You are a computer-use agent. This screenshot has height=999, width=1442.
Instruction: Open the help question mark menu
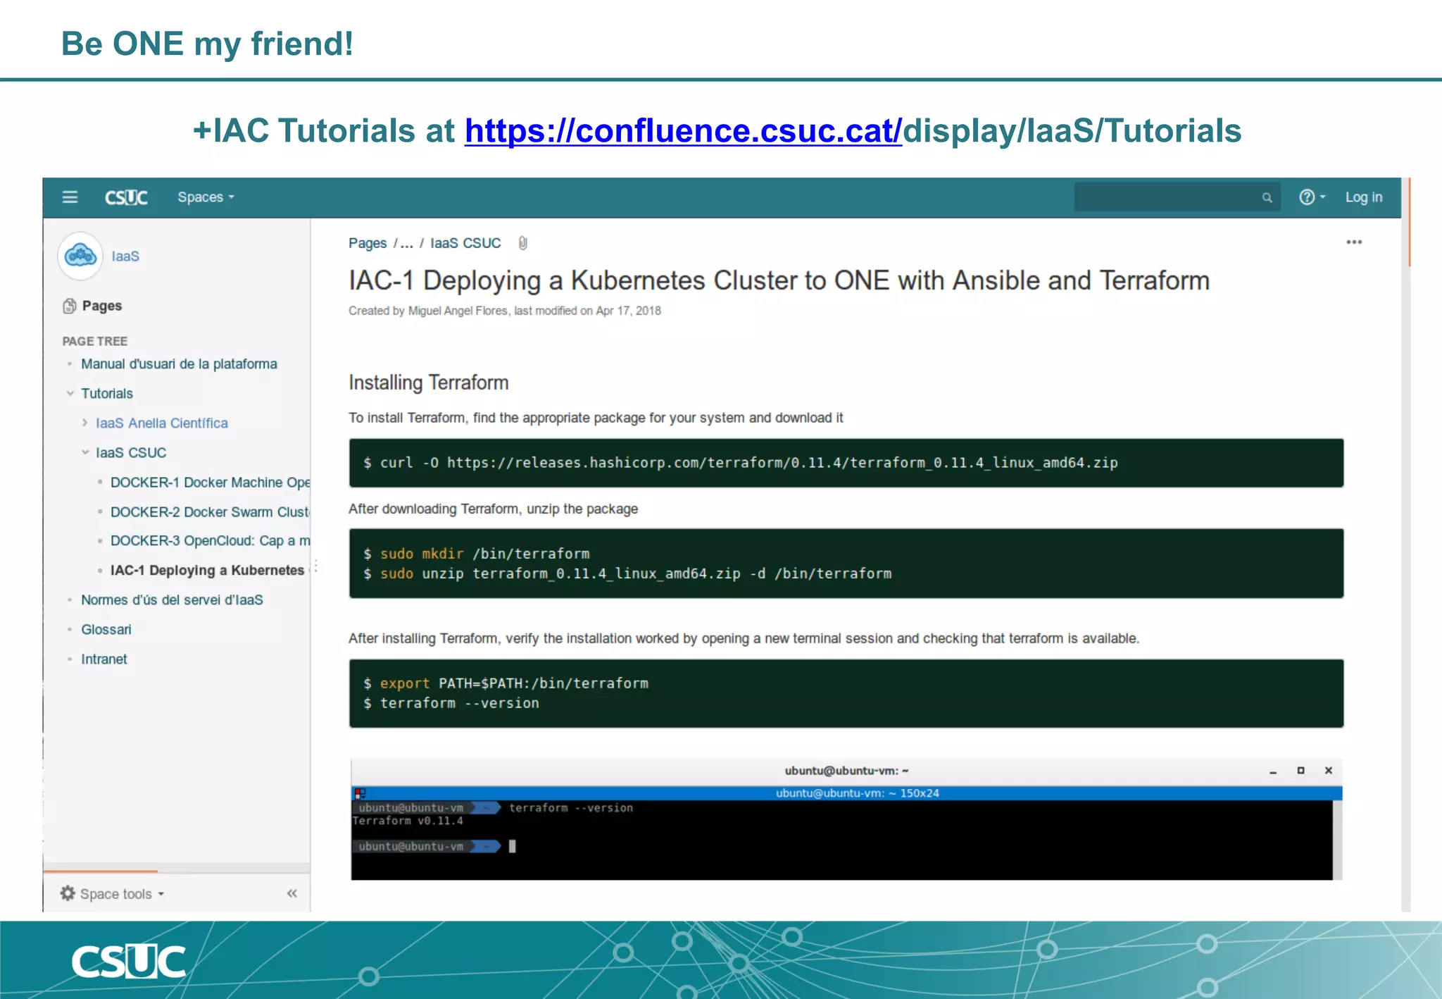point(1312,197)
